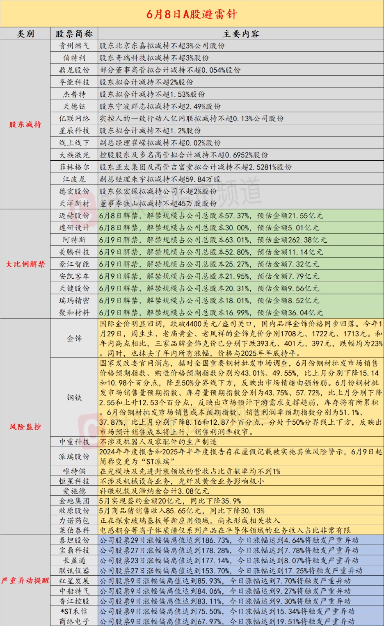
Task: Select stock name 菲林格尔
Action: [74, 167]
